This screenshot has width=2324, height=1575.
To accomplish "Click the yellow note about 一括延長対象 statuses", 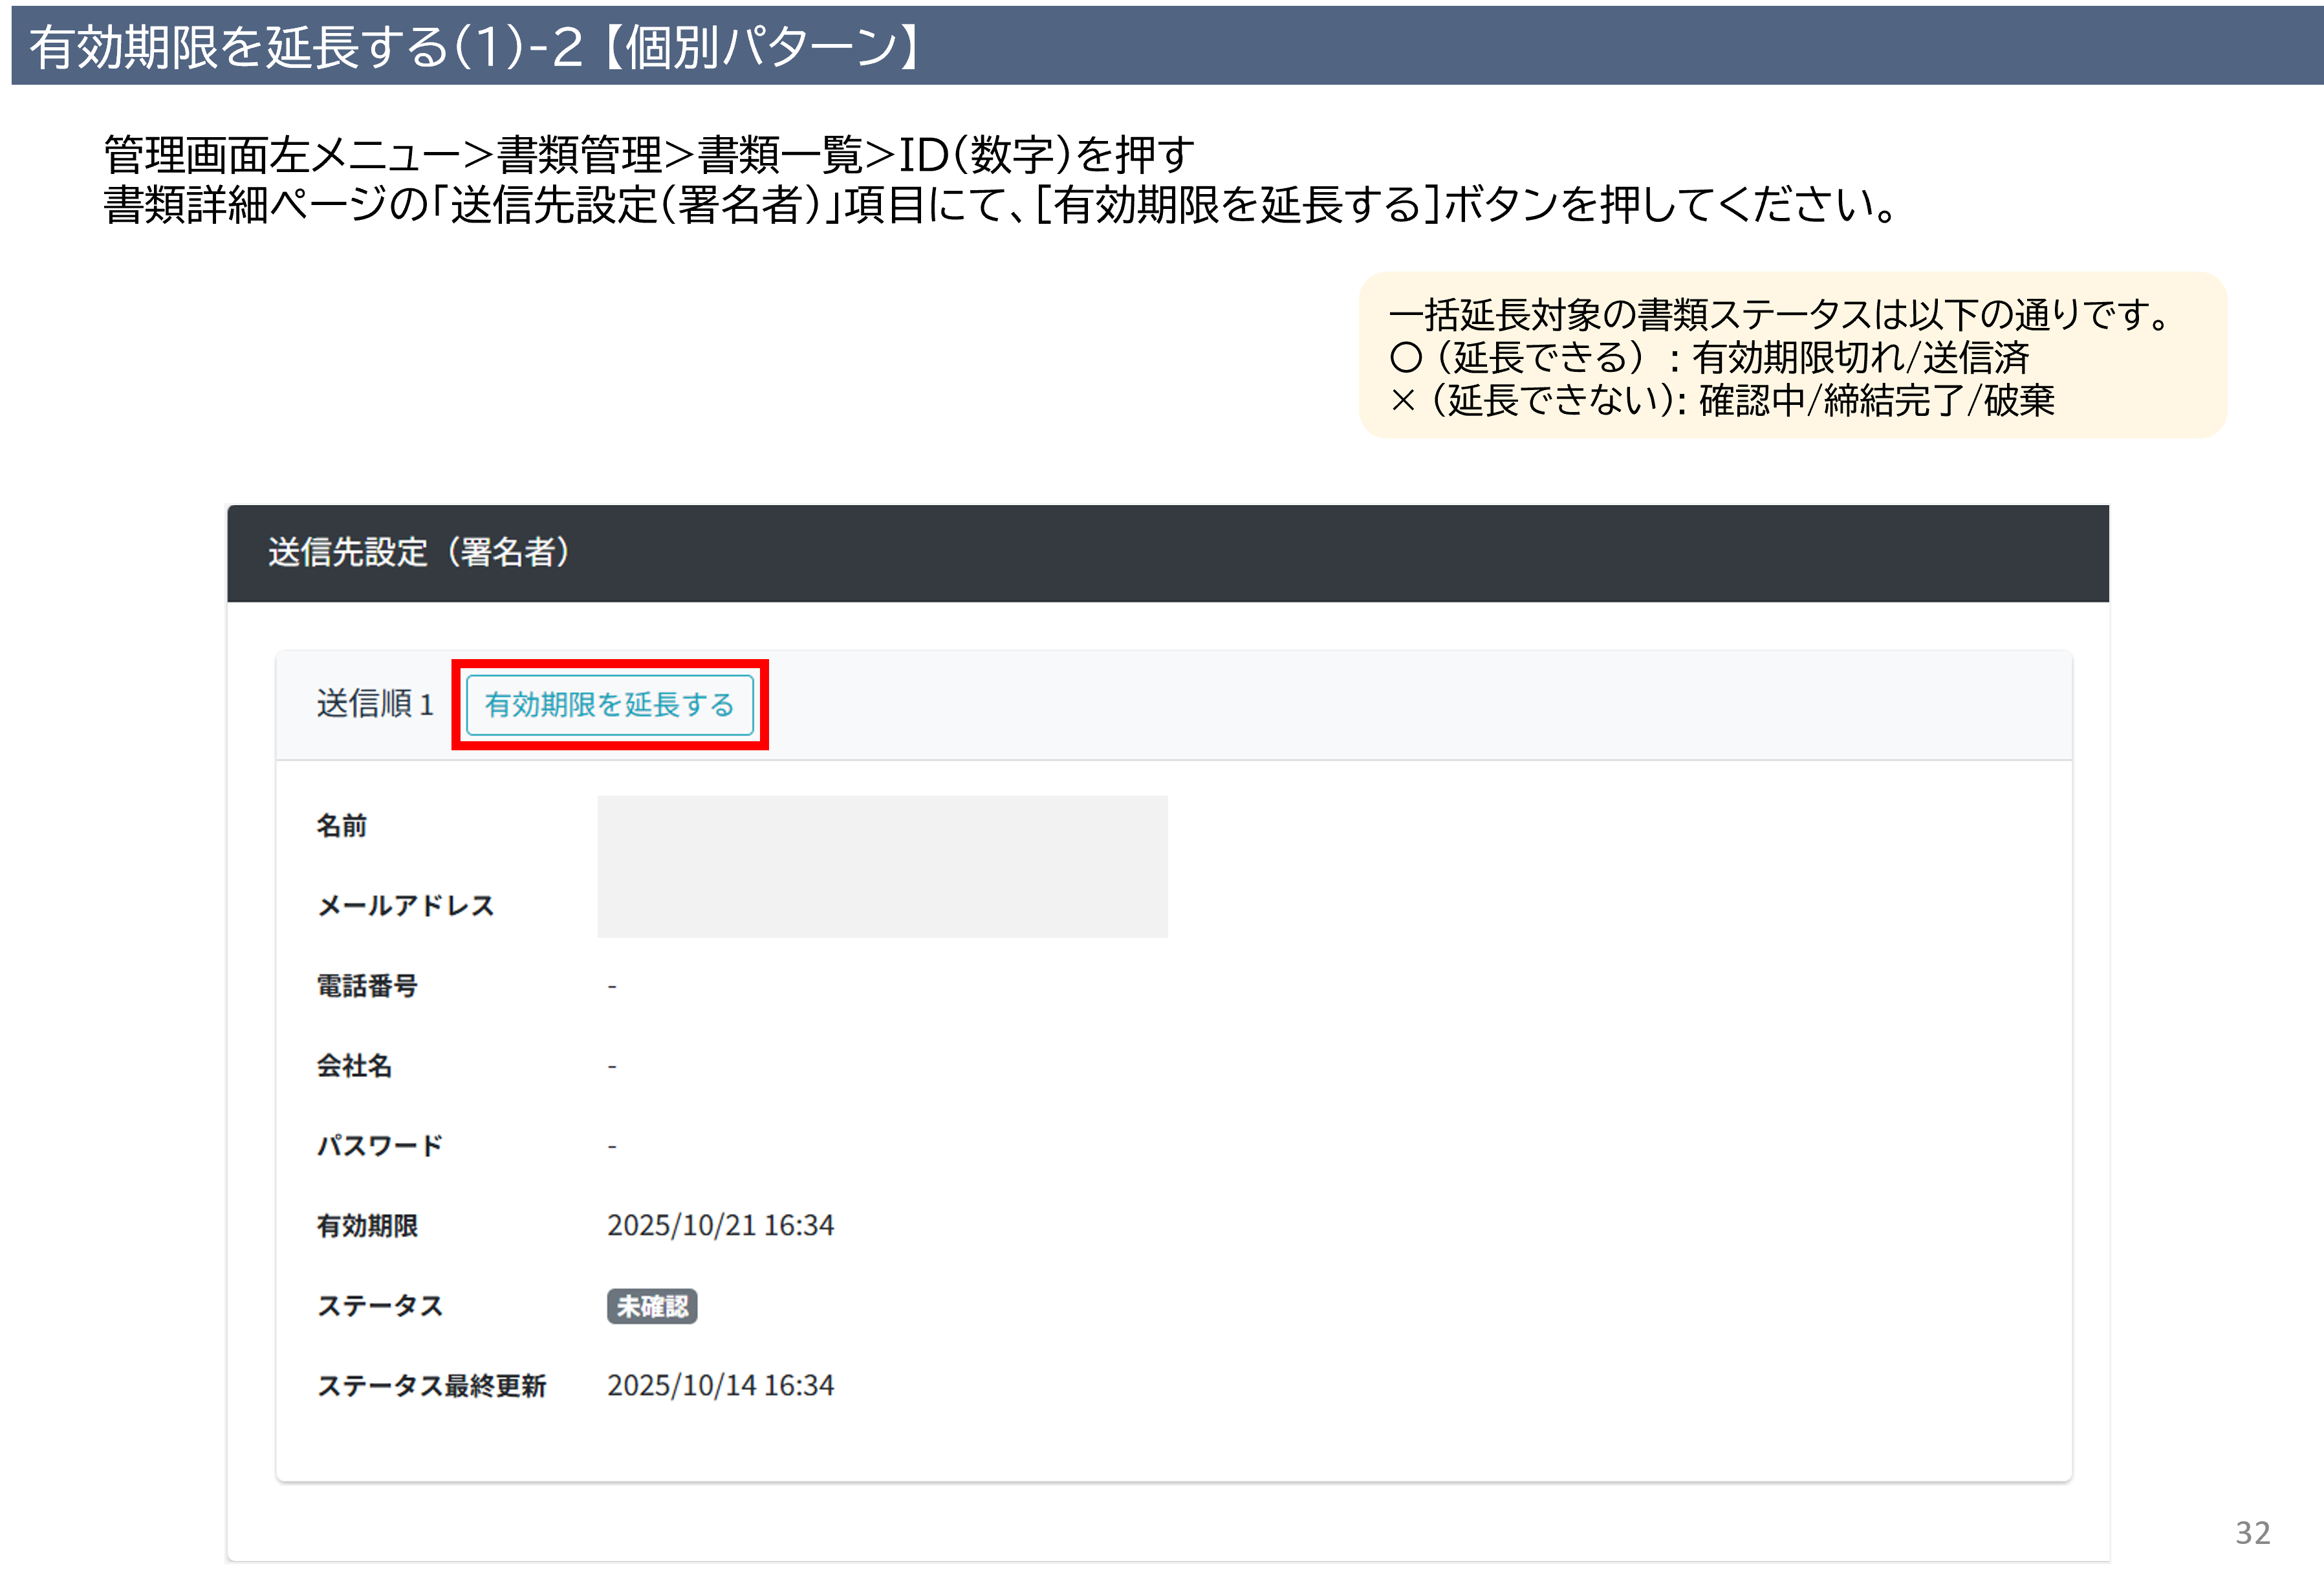I will [1791, 356].
